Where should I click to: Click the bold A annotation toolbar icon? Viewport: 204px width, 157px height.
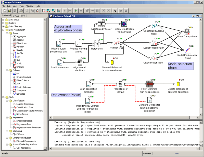click(114, 11)
